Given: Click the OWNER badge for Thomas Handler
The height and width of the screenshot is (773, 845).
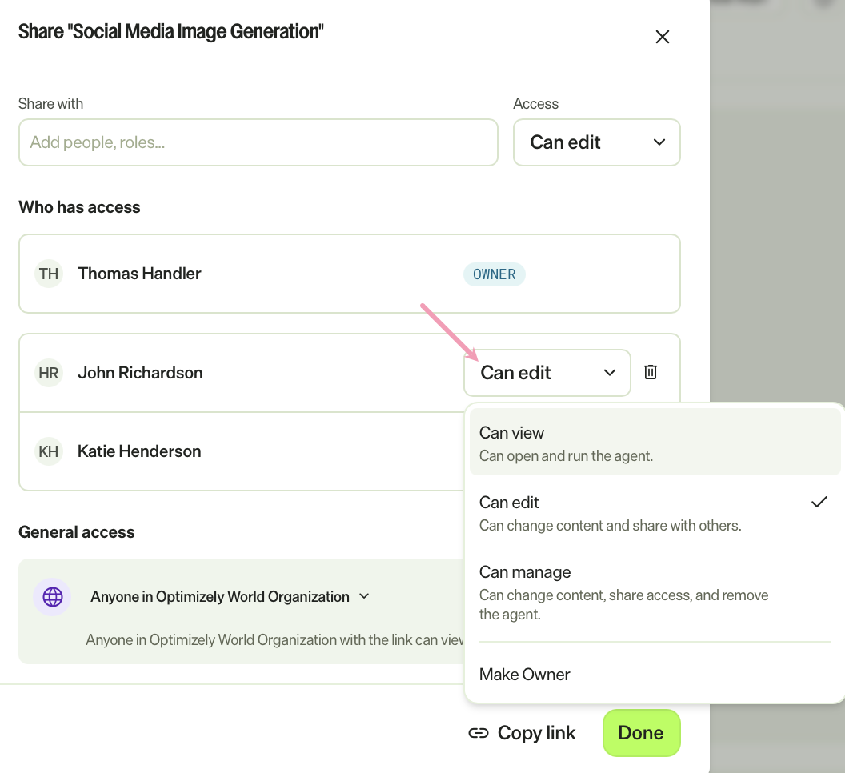Looking at the screenshot, I should [495, 274].
